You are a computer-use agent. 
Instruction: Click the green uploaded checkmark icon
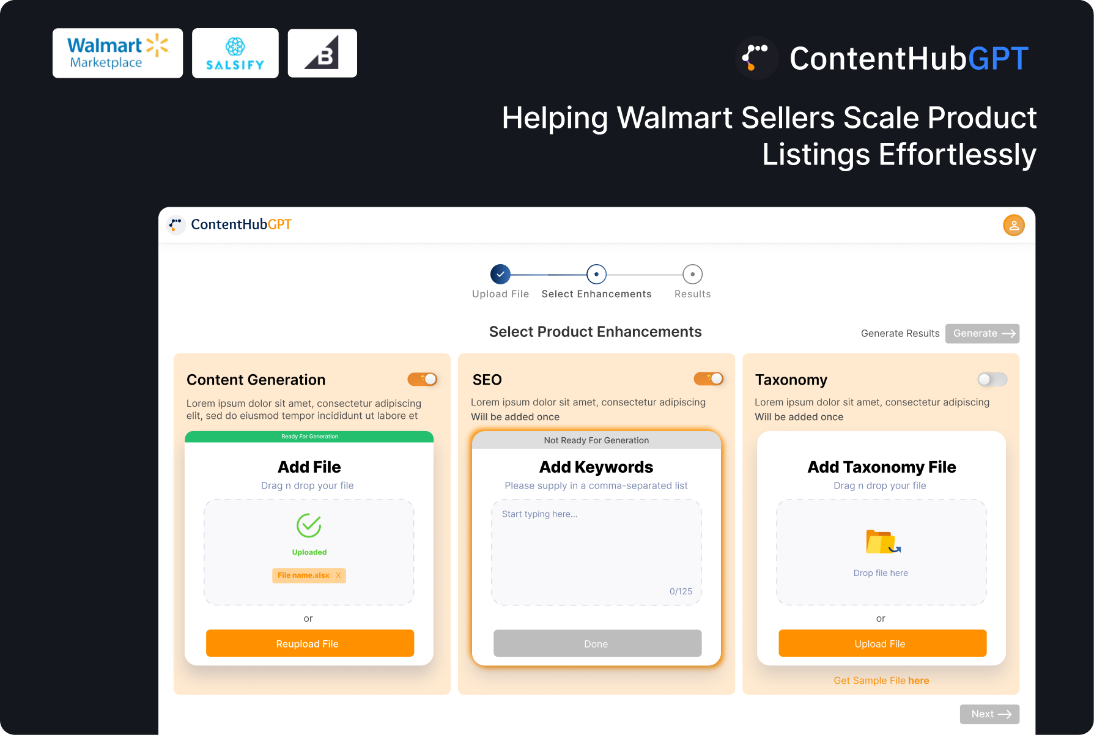pyautogui.click(x=309, y=525)
